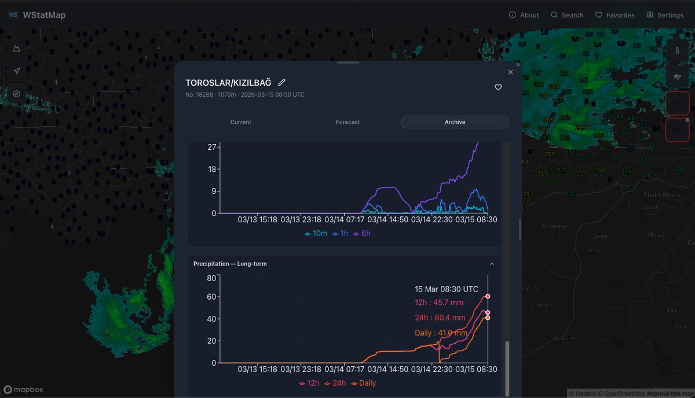The image size is (695, 398).
Task: Open Settings in the top bar
Action: point(665,15)
